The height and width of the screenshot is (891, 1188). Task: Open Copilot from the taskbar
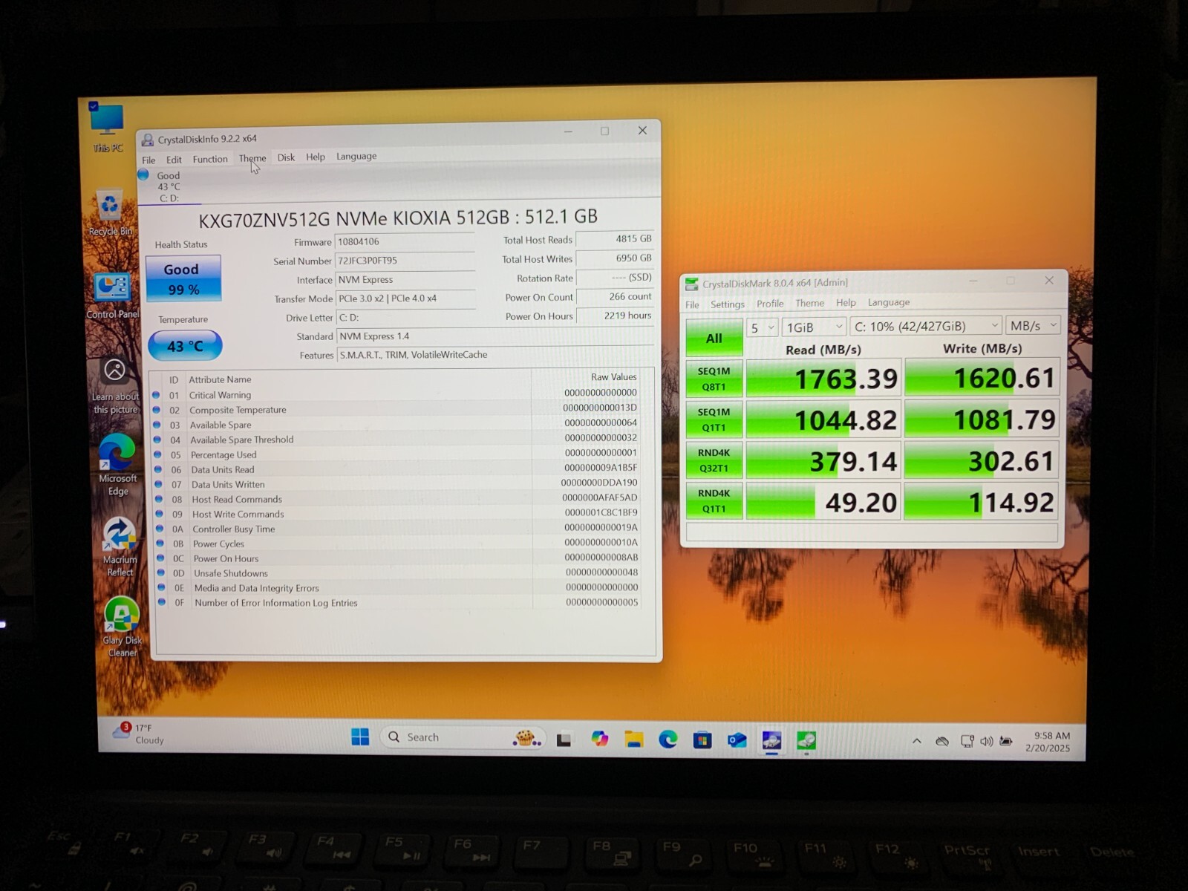click(x=599, y=739)
